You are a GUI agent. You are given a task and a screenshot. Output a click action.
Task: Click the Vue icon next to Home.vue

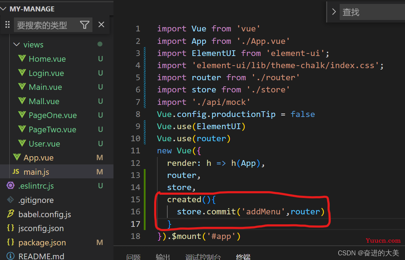coord(22,58)
